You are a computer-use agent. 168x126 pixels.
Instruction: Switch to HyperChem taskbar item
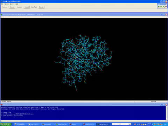click(62, 124)
